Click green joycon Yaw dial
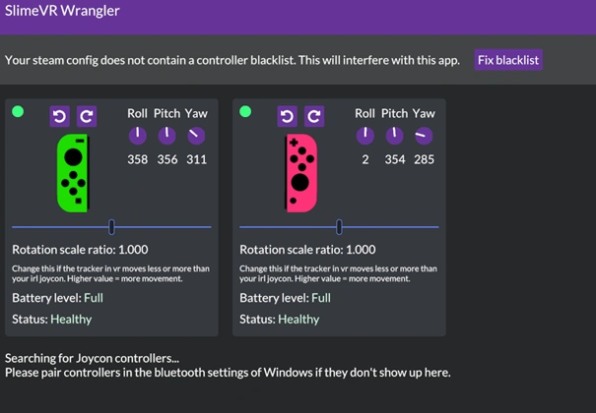Viewport: 596px width, 413px height. point(196,135)
